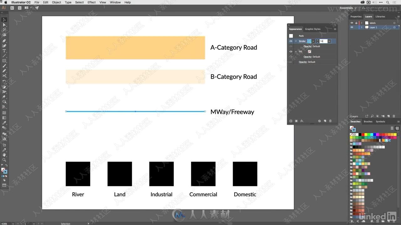Collapse the Fill attribute row
401x225 pixels.
(x=296, y=52)
